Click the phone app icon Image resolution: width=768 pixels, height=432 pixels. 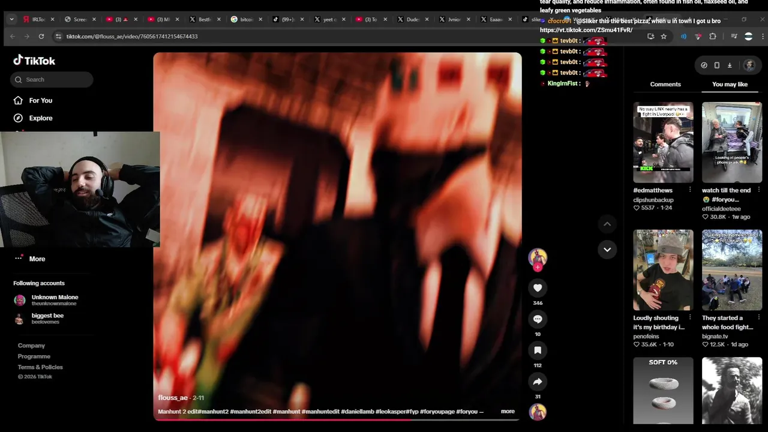click(x=716, y=65)
